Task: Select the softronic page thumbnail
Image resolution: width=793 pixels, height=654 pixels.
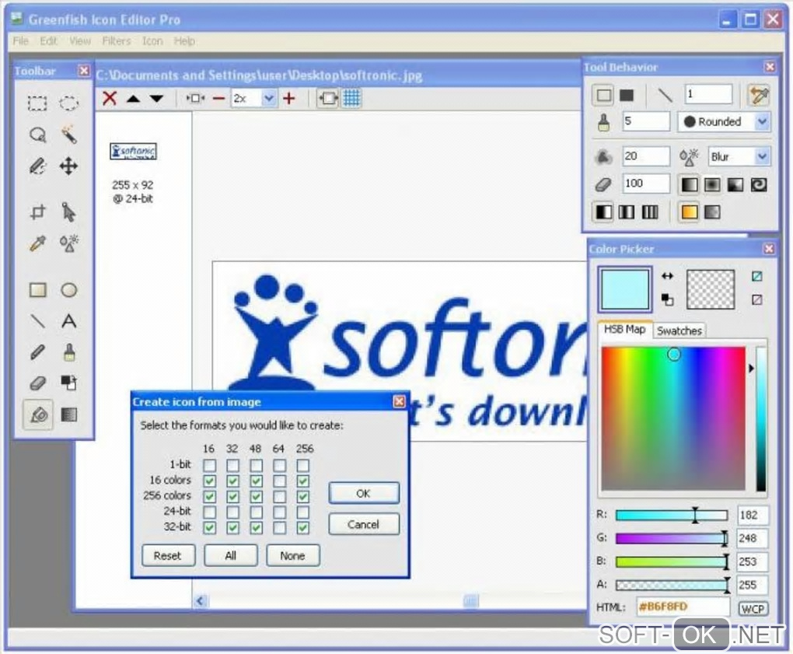Action: click(134, 151)
